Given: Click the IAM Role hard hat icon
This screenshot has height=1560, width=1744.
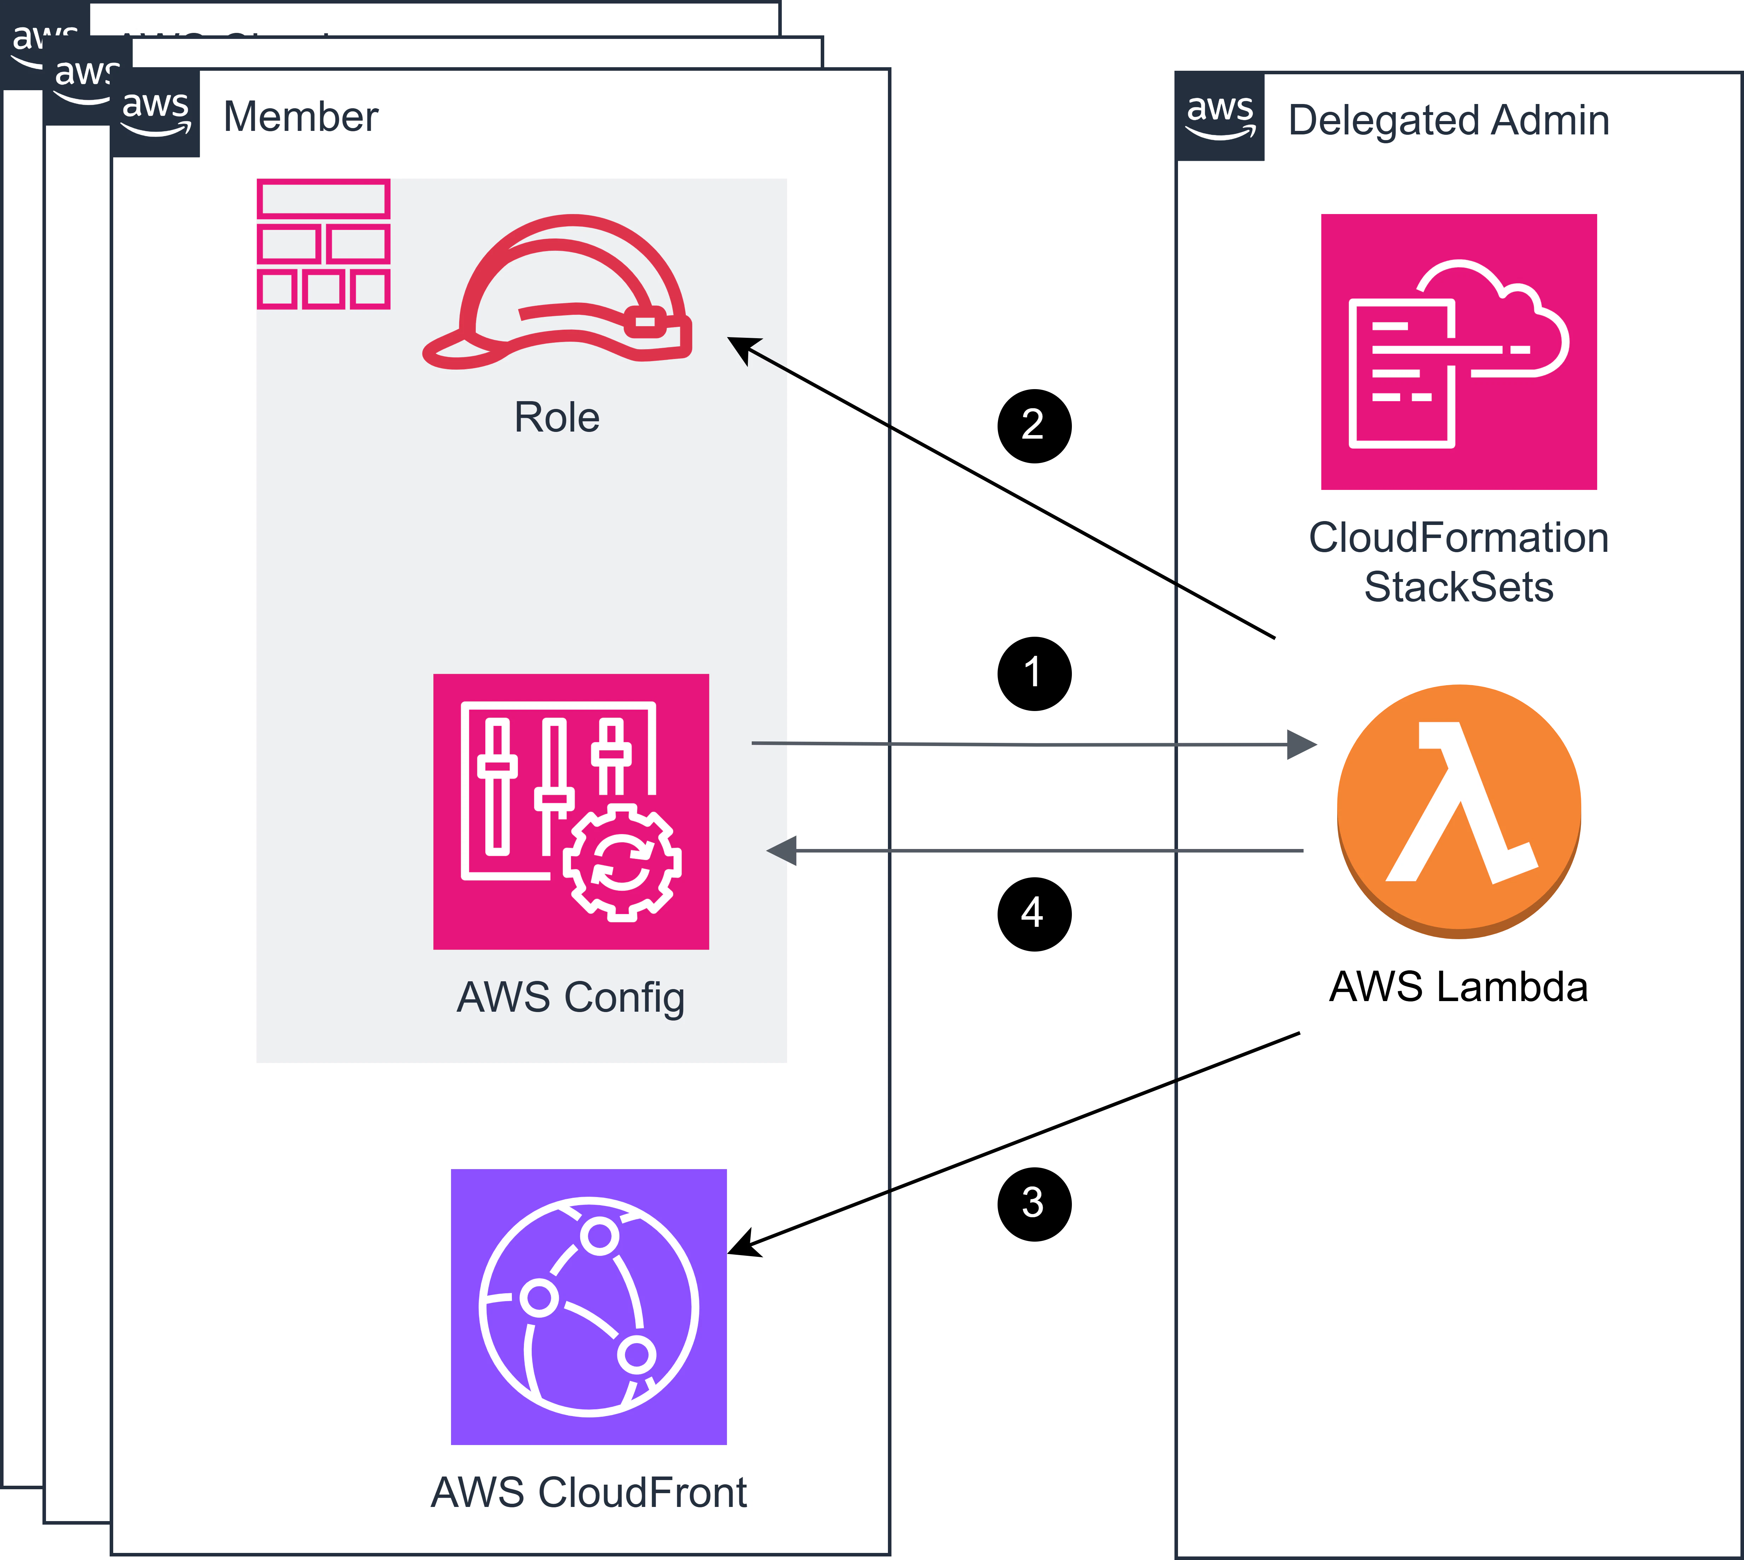Looking at the screenshot, I should pos(557,291).
